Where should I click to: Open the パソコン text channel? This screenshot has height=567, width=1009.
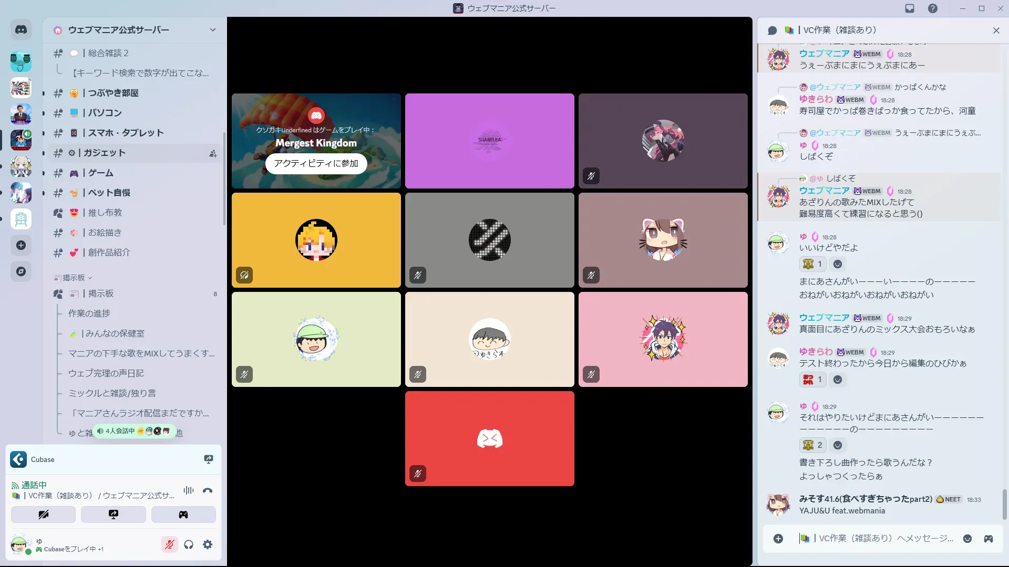coord(105,113)
